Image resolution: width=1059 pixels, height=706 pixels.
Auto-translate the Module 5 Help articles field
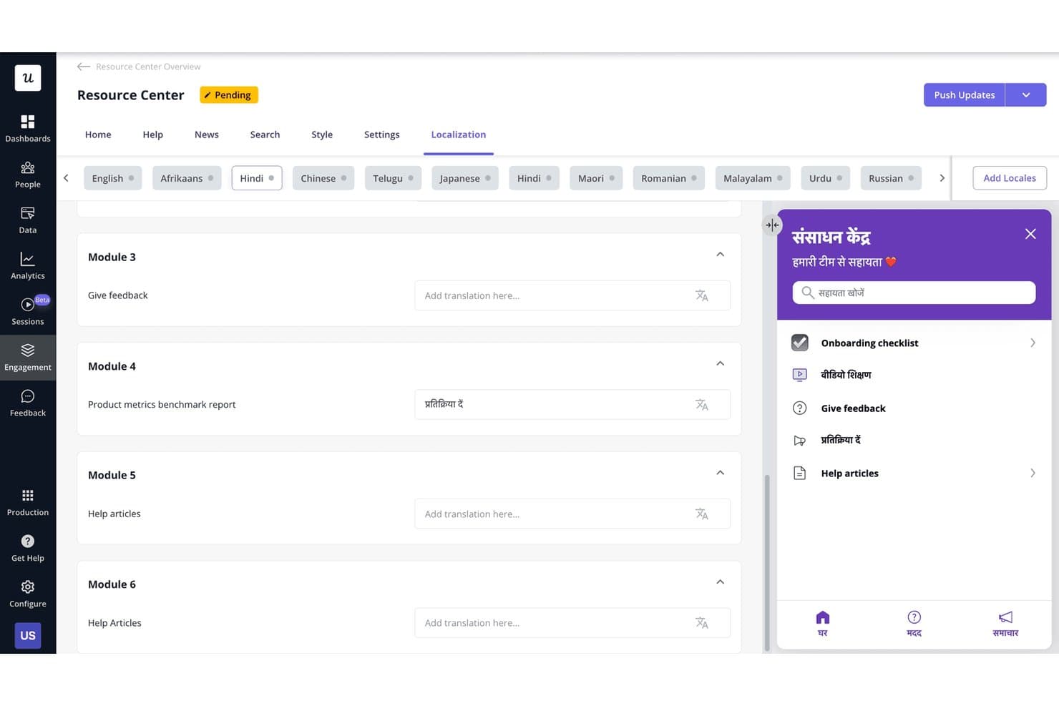coord(702,514)
